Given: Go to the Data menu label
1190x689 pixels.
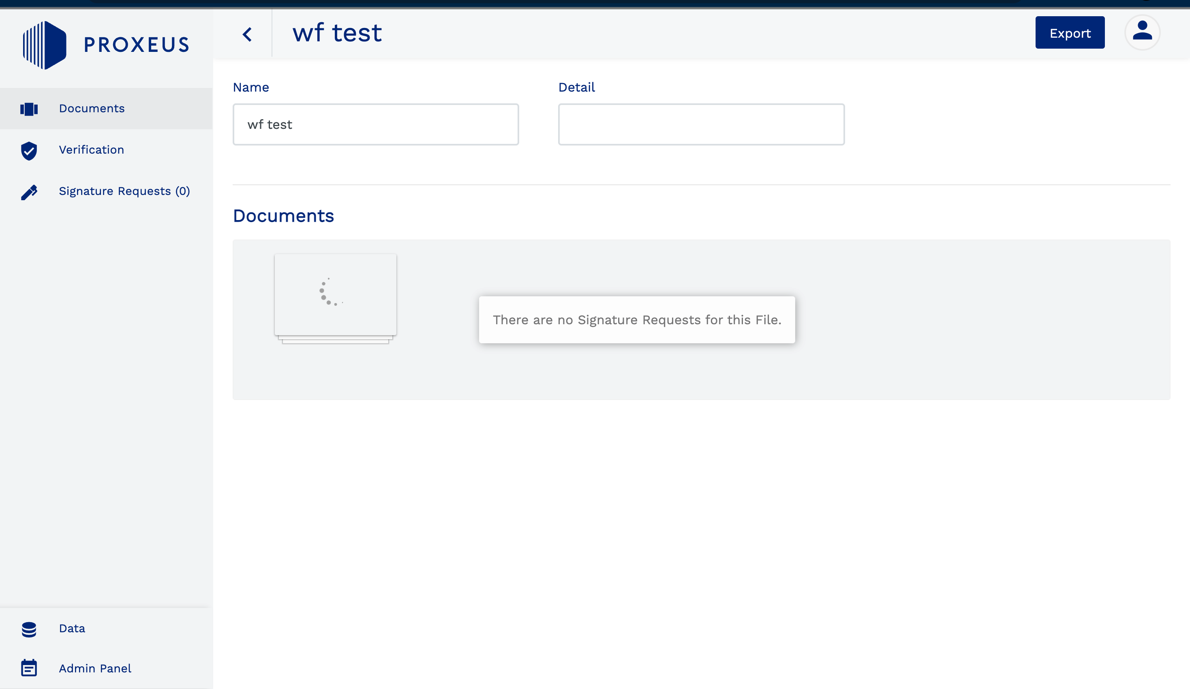Looking at the screenshot, I should coord(72,629).
